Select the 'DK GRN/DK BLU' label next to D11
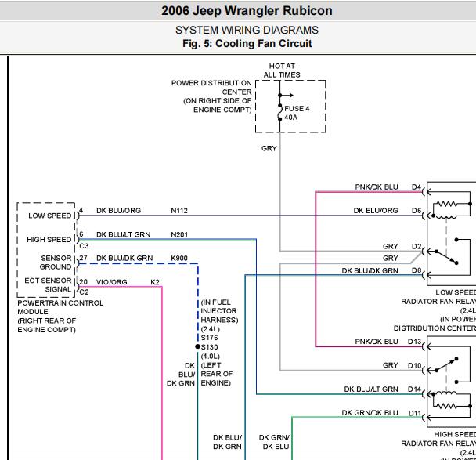 pyautogui.click(x=370, y=413)
